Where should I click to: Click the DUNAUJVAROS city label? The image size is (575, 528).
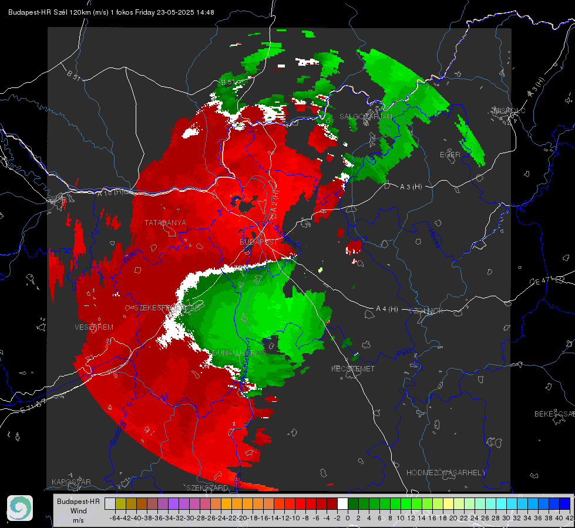click(x=239, y=353)
